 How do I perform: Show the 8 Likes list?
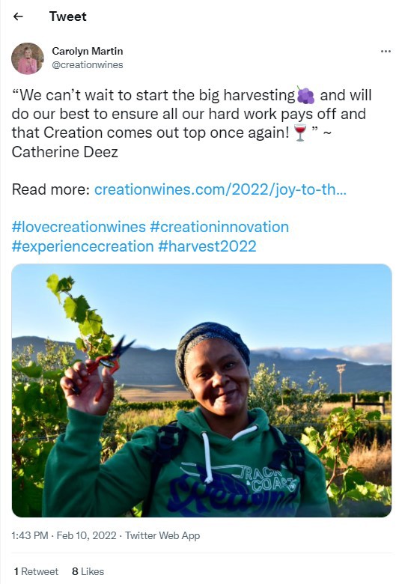[x=88, y=571]
